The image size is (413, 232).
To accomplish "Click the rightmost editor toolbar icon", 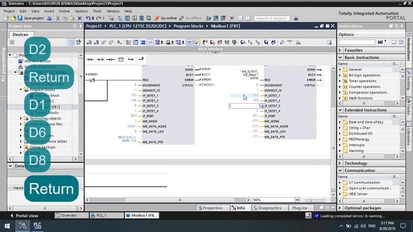I will point(329,43).
